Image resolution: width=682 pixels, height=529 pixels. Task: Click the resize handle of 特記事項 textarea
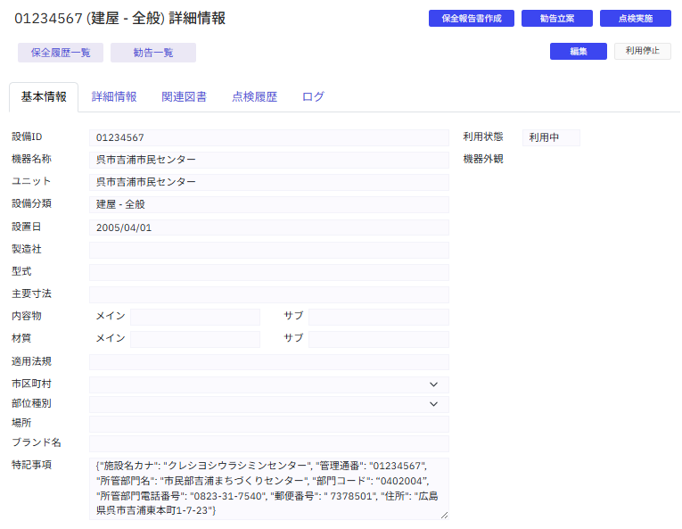pos(444,515)
